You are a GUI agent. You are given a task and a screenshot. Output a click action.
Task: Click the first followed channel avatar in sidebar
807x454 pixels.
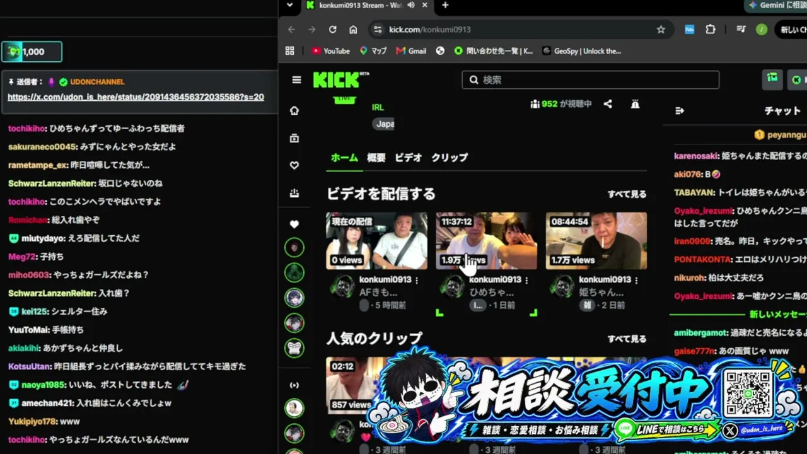pos(294,247)
